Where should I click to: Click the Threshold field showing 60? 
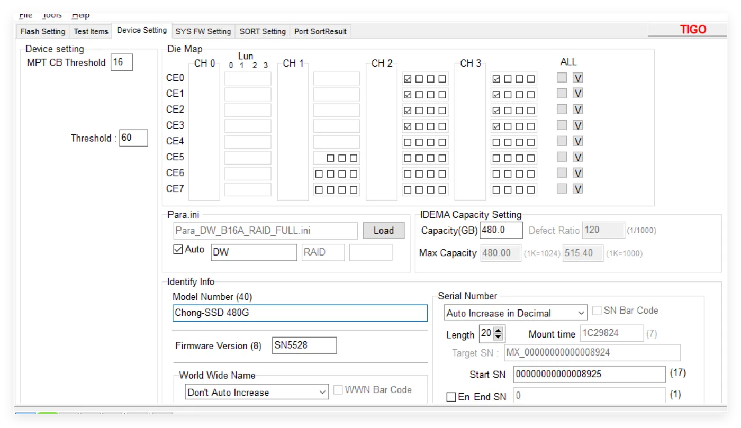tap(133, 138)
